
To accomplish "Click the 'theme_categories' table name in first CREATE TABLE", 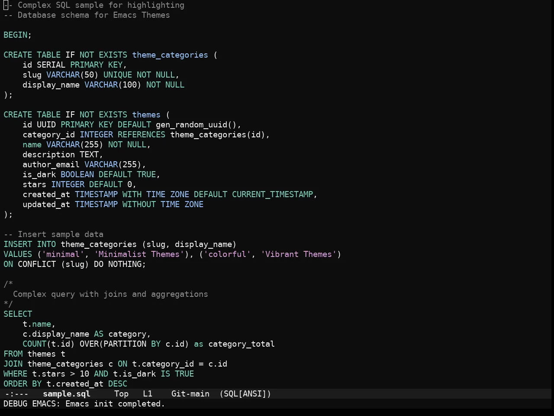I will pyautogui.click(x=170, y=55).
